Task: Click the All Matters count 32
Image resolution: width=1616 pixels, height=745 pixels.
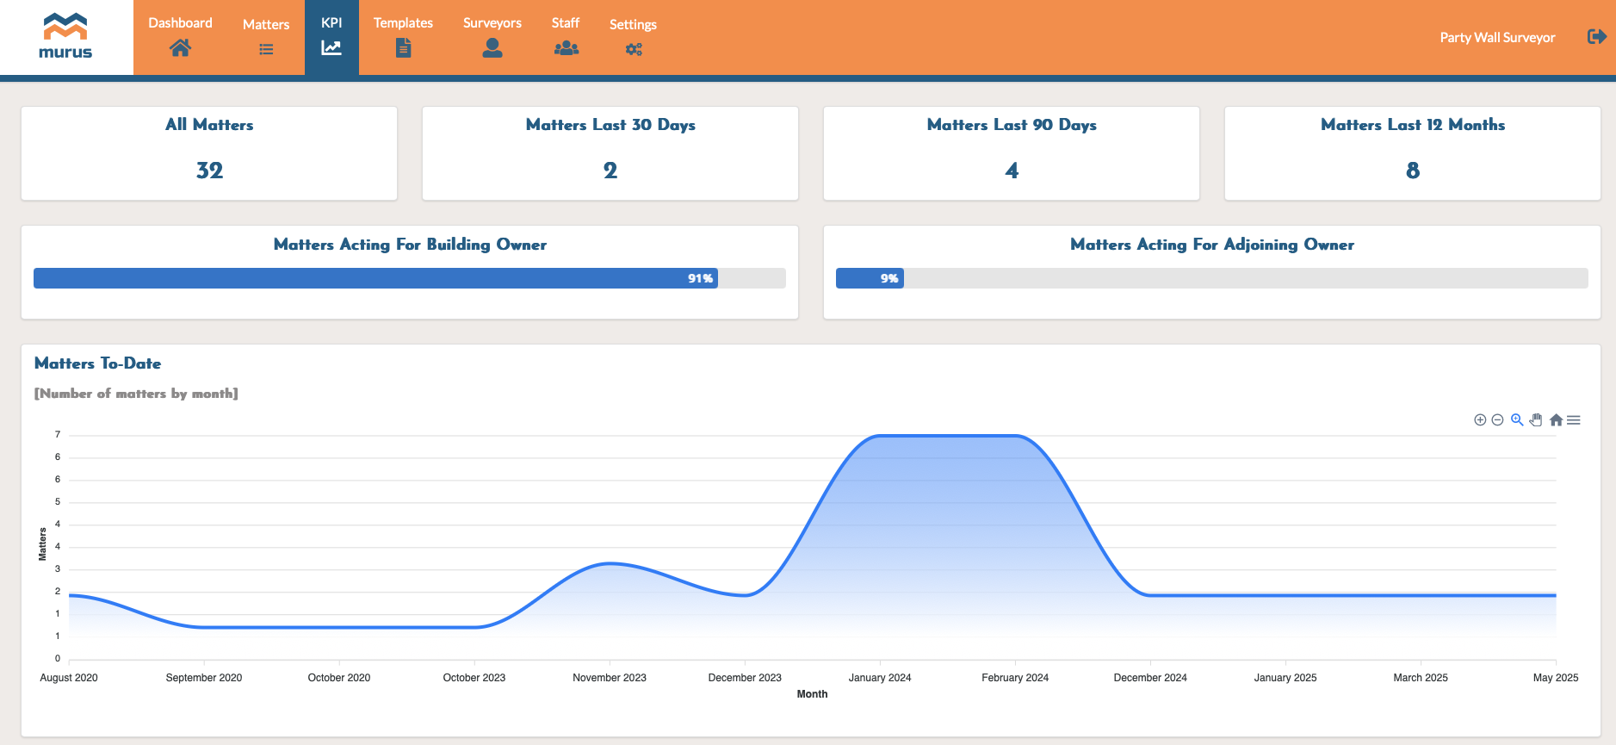Action: coord(209,171)
